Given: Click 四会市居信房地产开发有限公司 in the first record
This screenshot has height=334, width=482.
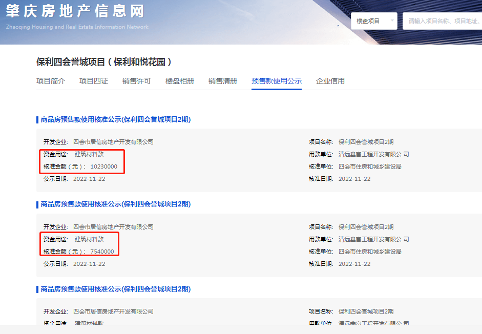Looking at the screenshot, I should pos(113,142).
